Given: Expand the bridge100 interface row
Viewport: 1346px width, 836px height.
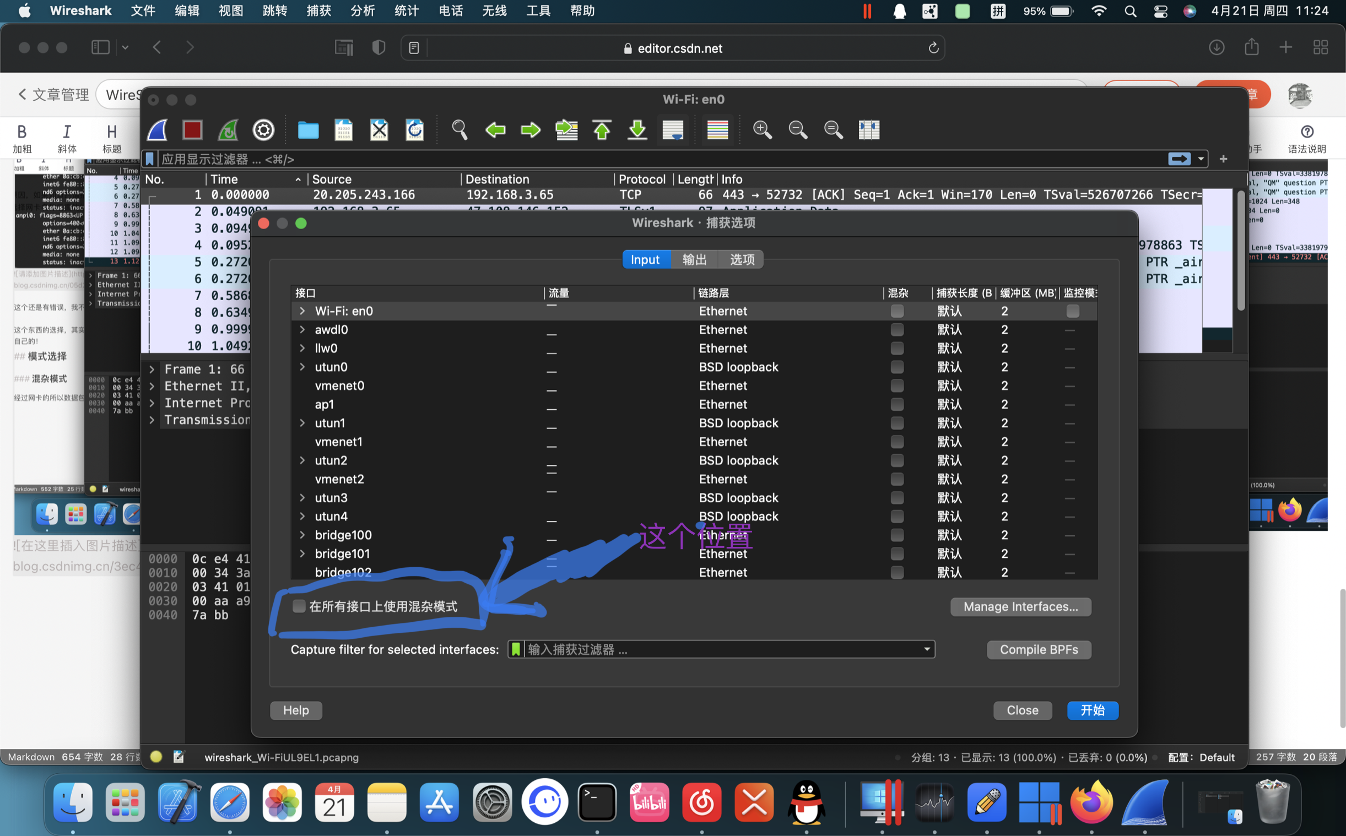Looking at the screenshot, I should coord(302,535).
